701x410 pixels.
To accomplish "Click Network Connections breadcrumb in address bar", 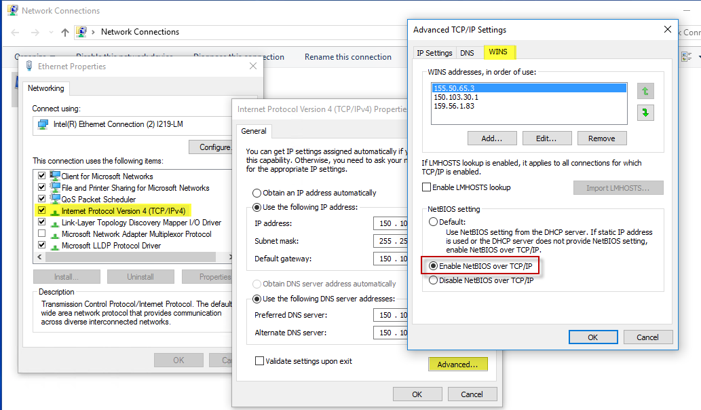I will [140, 32].
